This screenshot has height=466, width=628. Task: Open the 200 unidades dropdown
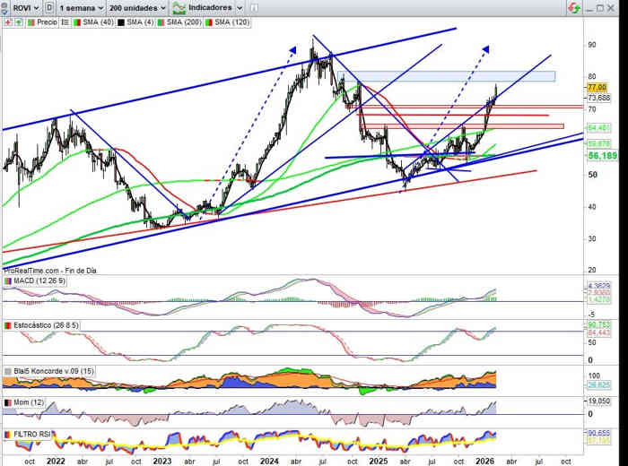pyautogui.click(x=134, y=7)
